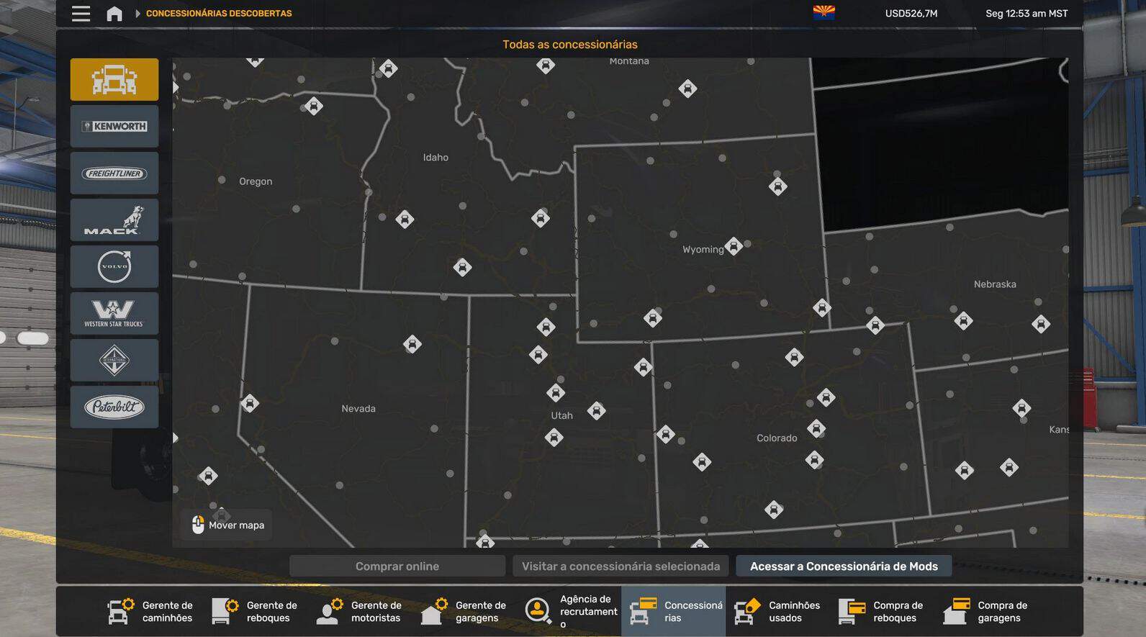
Task: Click Acessar a Concessionária de Mods button
Action: coord(843,566)
